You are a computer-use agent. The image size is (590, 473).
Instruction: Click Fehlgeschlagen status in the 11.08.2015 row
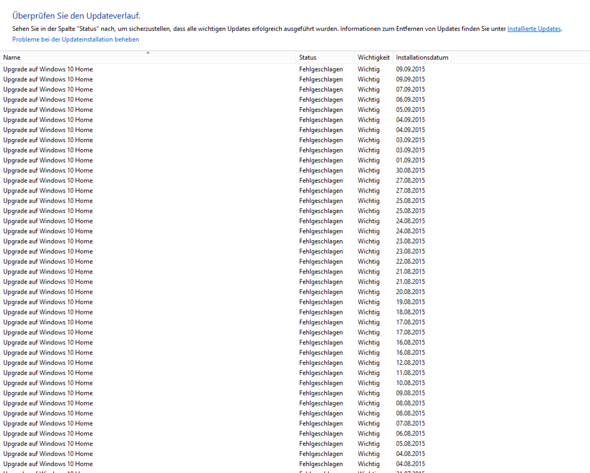point(321,373)
